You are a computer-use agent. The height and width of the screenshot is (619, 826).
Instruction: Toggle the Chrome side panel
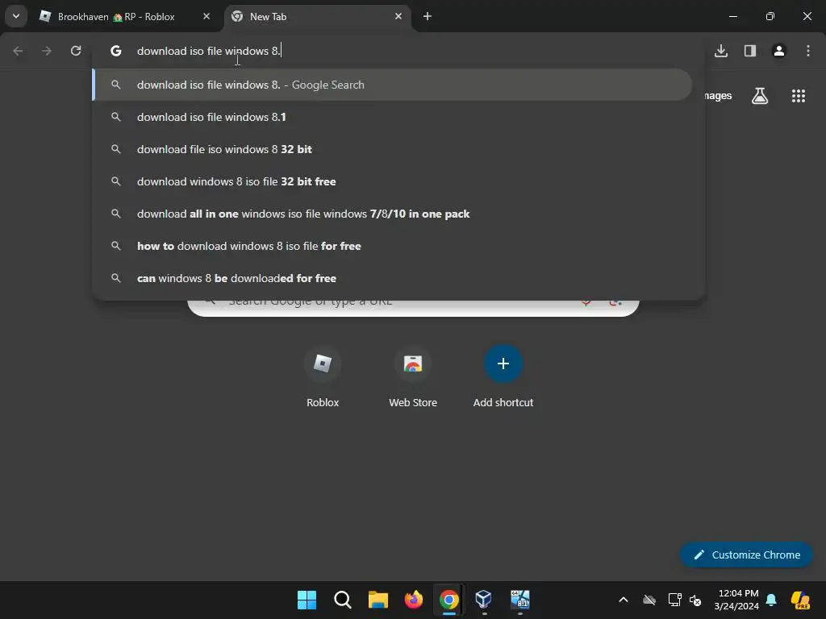tap(750, 51)
